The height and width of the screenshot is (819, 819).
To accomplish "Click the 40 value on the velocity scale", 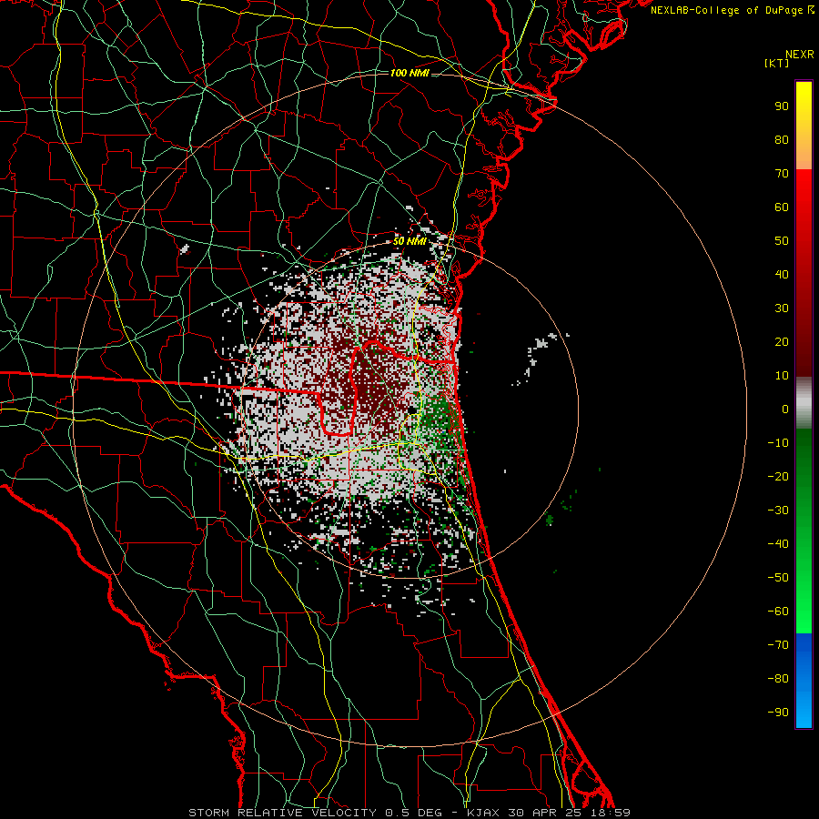I will pos(782,275).
